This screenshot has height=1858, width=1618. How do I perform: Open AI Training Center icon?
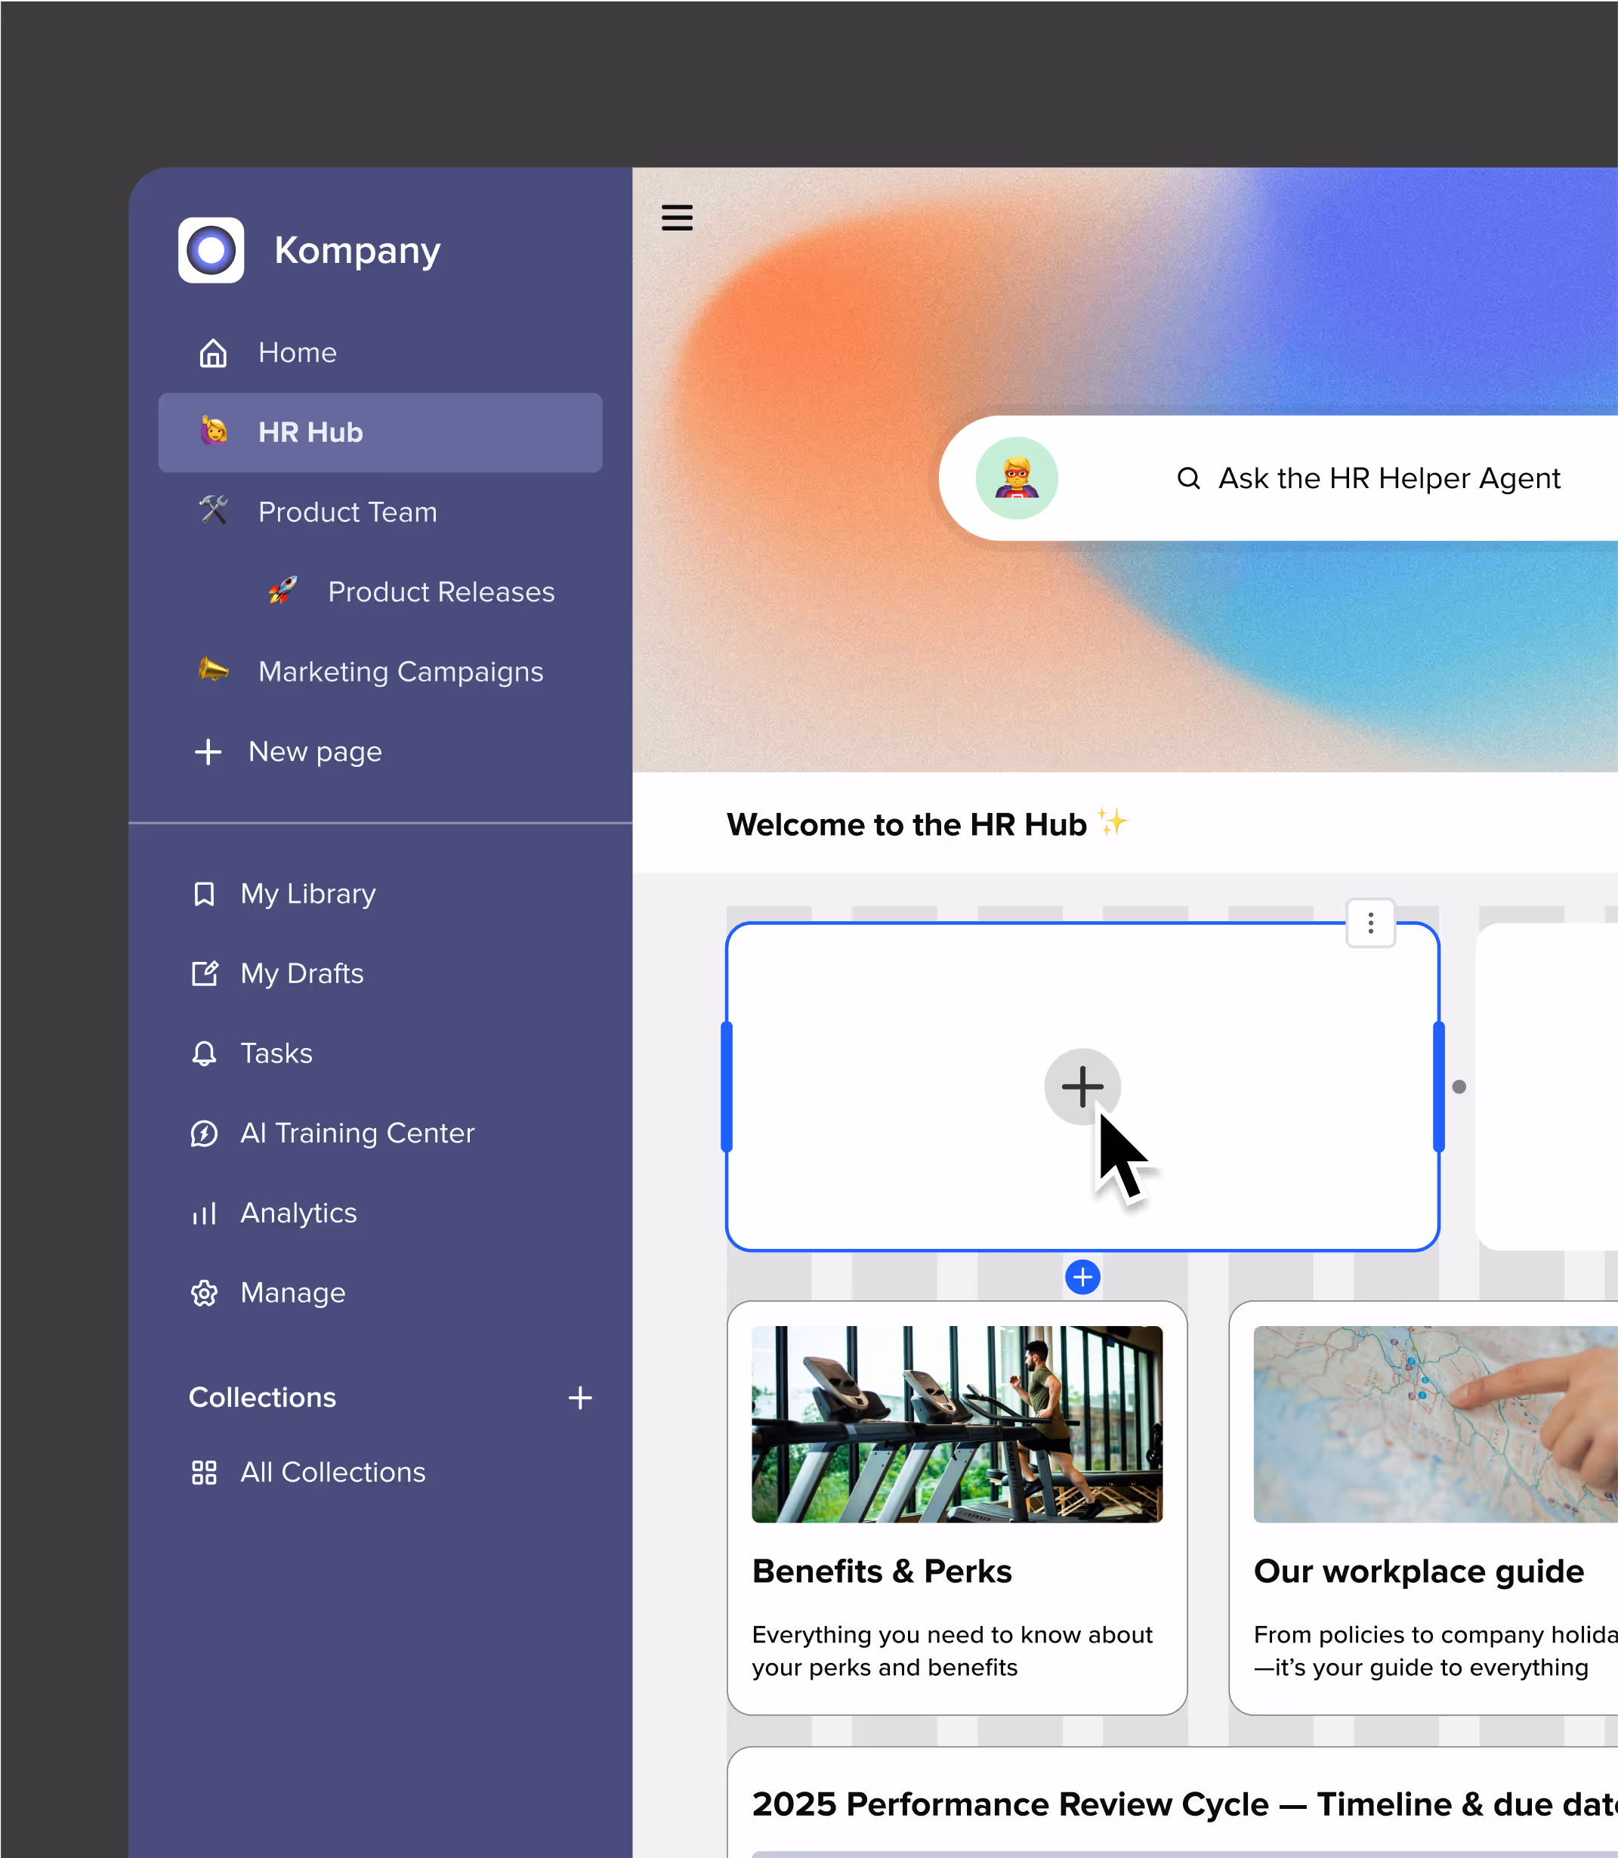click(x=204, y=1133)
